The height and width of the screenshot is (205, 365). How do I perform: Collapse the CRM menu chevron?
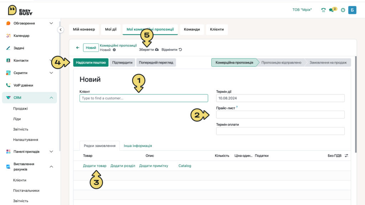tap(51, 98)
